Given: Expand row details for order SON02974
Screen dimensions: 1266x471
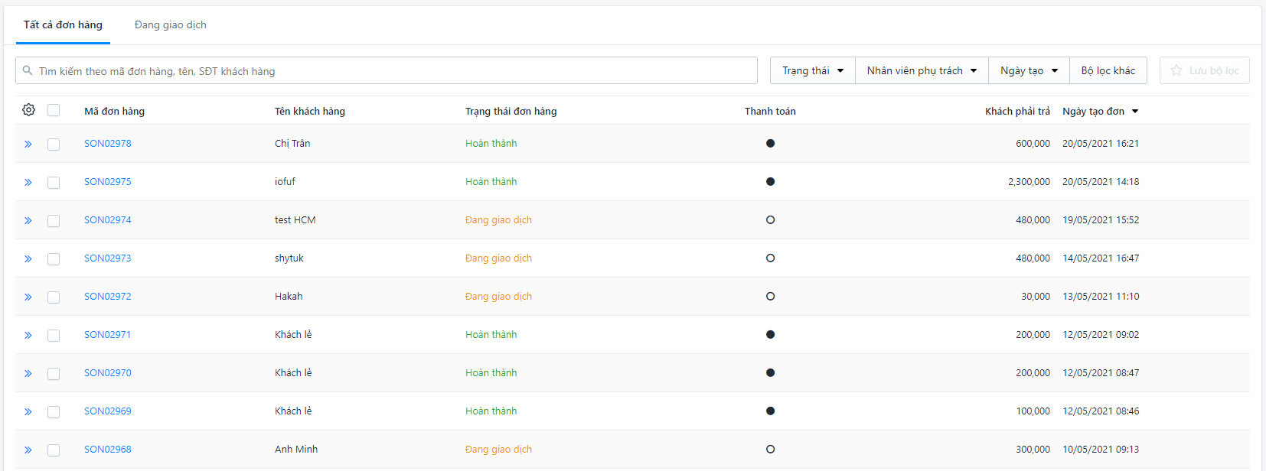Looking at the screenshot, I should [28, 220].
